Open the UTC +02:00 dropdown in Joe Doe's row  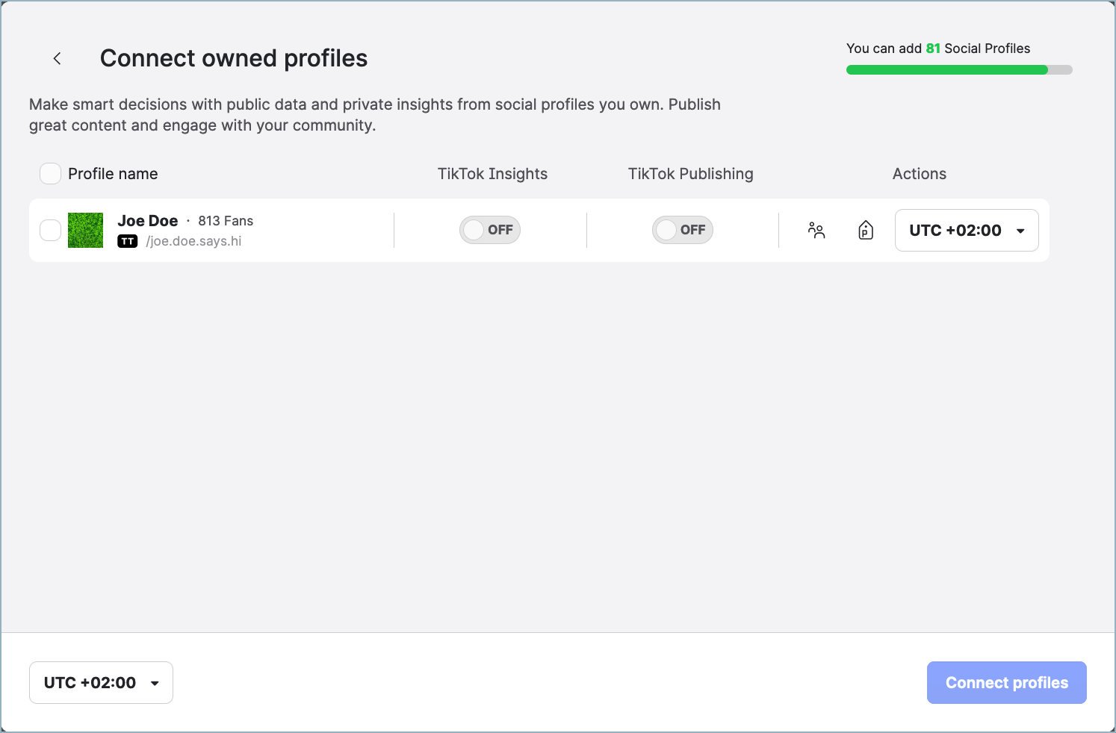pyautogui.click(x=967, y=230)
